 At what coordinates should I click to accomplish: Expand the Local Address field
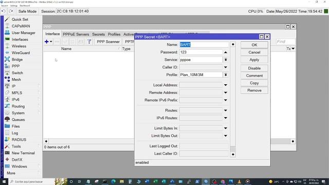click(226, 85)
